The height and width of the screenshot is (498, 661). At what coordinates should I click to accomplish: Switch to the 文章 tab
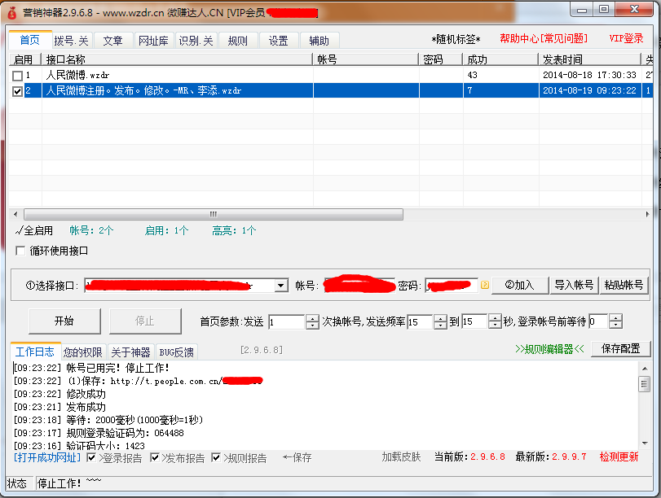pyautogui.click(x=113, y=41)
